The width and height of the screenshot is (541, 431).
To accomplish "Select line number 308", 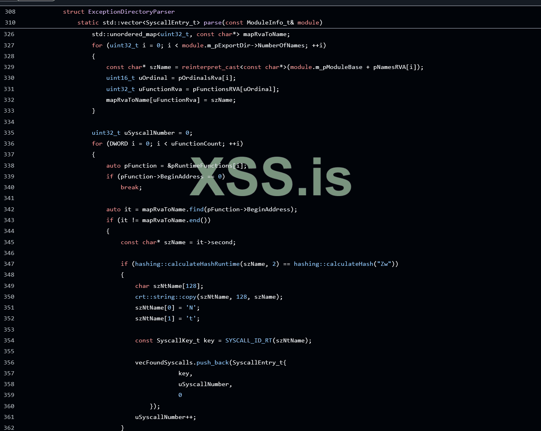I will click(x=10, y=12).
